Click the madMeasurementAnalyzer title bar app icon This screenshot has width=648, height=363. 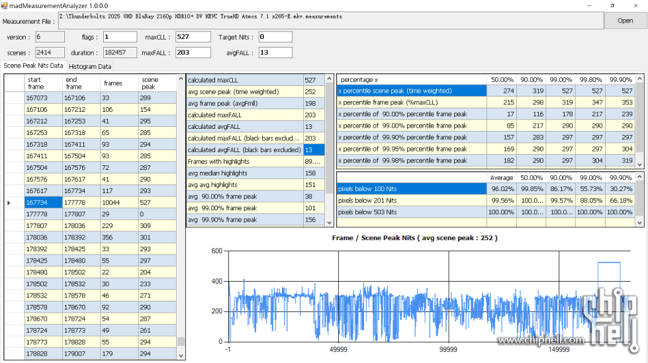(x=5, y=5)
